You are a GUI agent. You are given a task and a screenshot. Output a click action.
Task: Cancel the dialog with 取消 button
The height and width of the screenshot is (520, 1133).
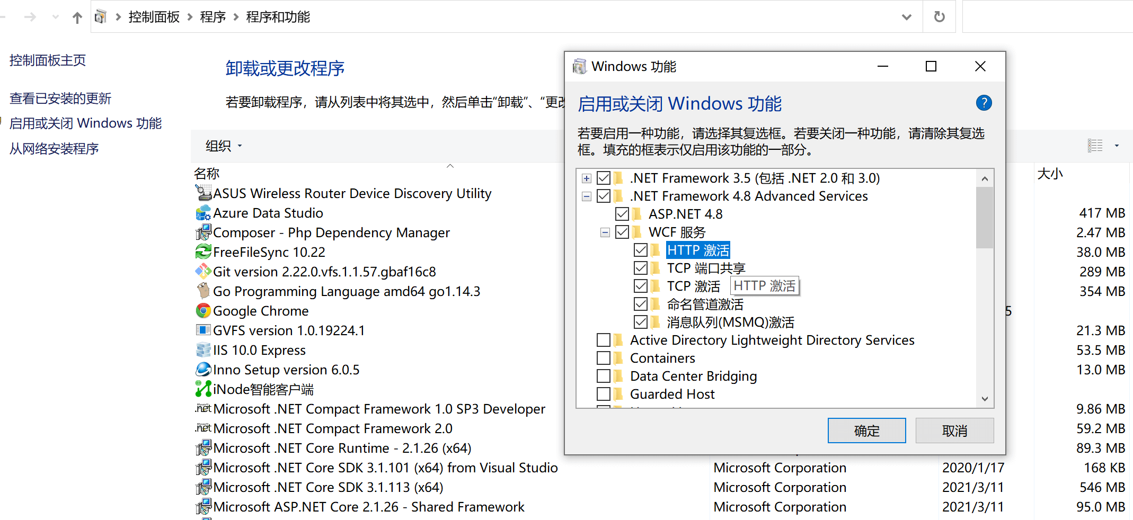(954, 431)
